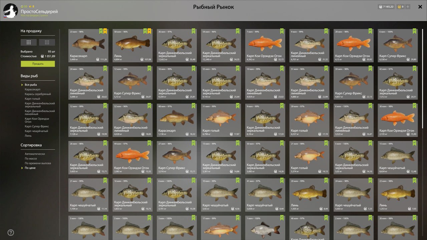The height and width of the screenshot is (240, 427).
Task: Show only Линь in fish types
Action: (x=28, y=136)
